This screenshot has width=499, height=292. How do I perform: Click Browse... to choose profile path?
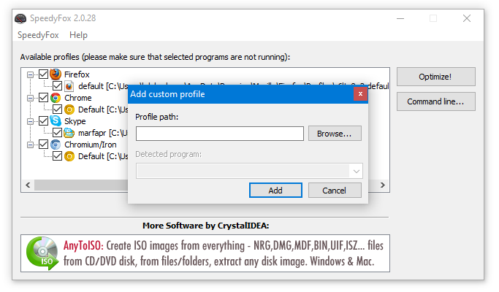pyautogui.click(x=335, y=134)
